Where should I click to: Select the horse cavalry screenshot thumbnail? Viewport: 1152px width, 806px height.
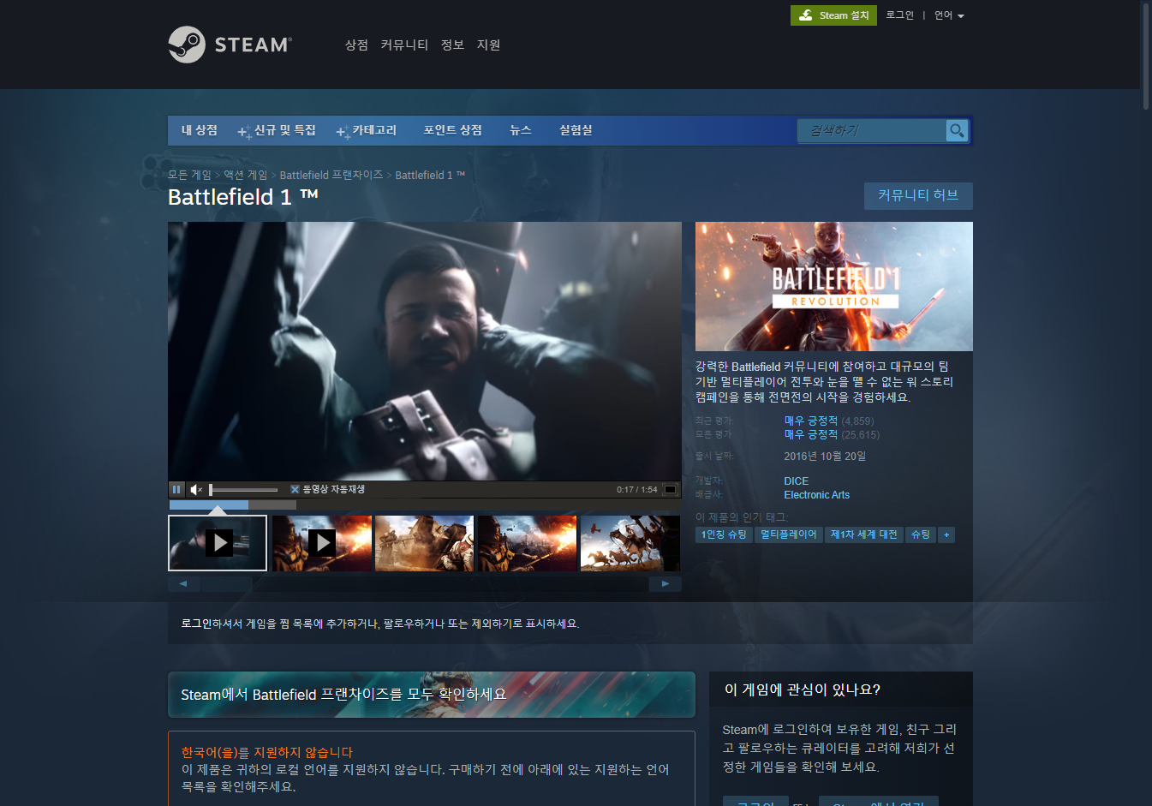point(630,543)
